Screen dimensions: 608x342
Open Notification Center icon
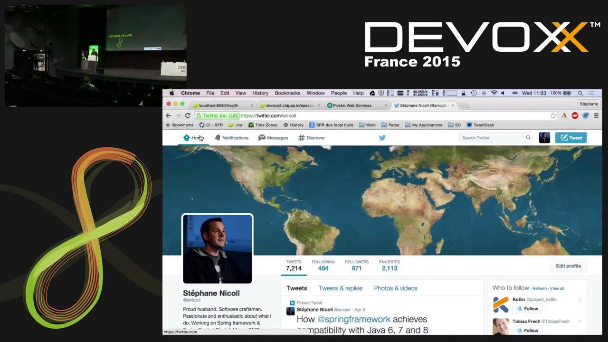[x=592, y=93]
